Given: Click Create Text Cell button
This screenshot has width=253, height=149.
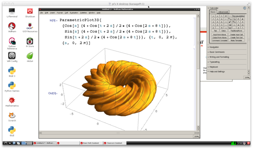Looking at the screenshot, I should (236, 38).
